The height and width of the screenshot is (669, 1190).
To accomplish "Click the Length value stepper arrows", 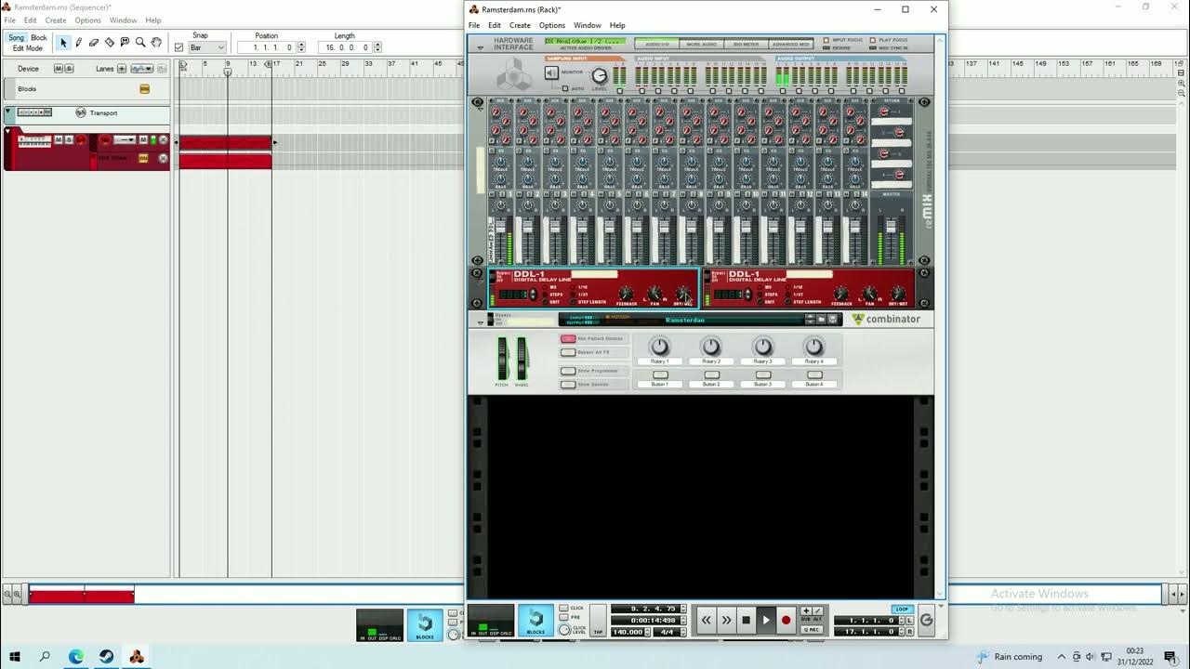I will (x=377, y=47).
